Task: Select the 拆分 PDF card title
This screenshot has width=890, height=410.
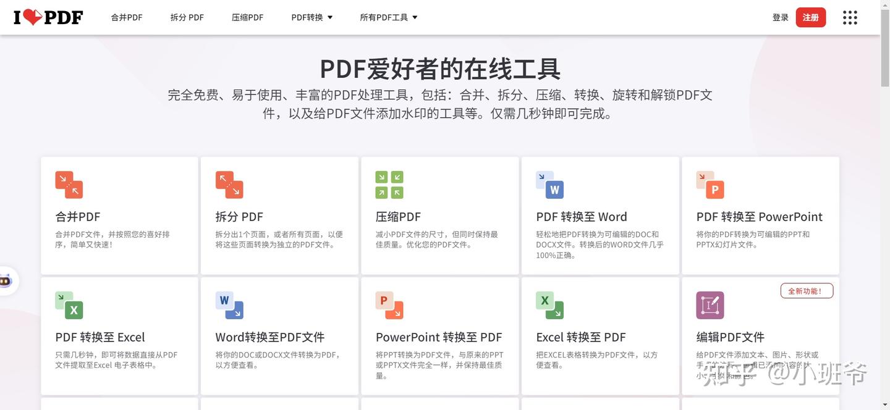Action: coord(239,217)
